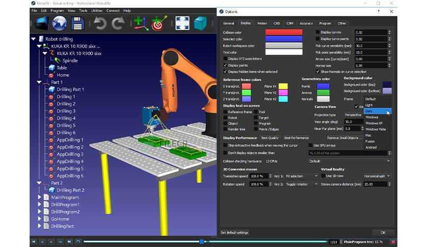
Task: Click the redo arrow icon
Action: [x=118, y=23]
